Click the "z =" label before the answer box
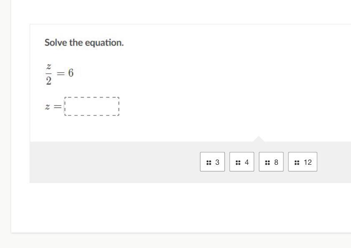The height and width of the screenshot is (248, 351). point(53,107)
